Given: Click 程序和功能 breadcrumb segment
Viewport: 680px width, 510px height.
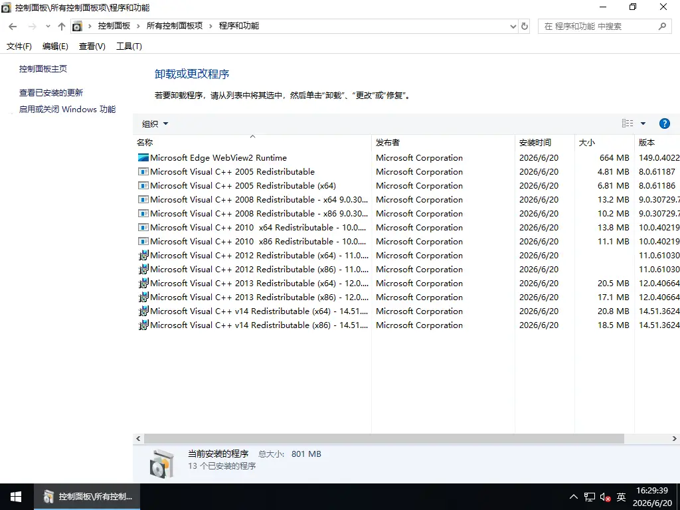Looking at the screenshot, I should pos(239,26).
